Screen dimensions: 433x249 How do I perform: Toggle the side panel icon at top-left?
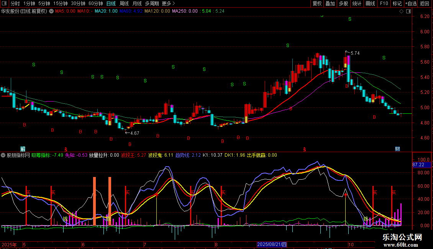click(4, 3)
